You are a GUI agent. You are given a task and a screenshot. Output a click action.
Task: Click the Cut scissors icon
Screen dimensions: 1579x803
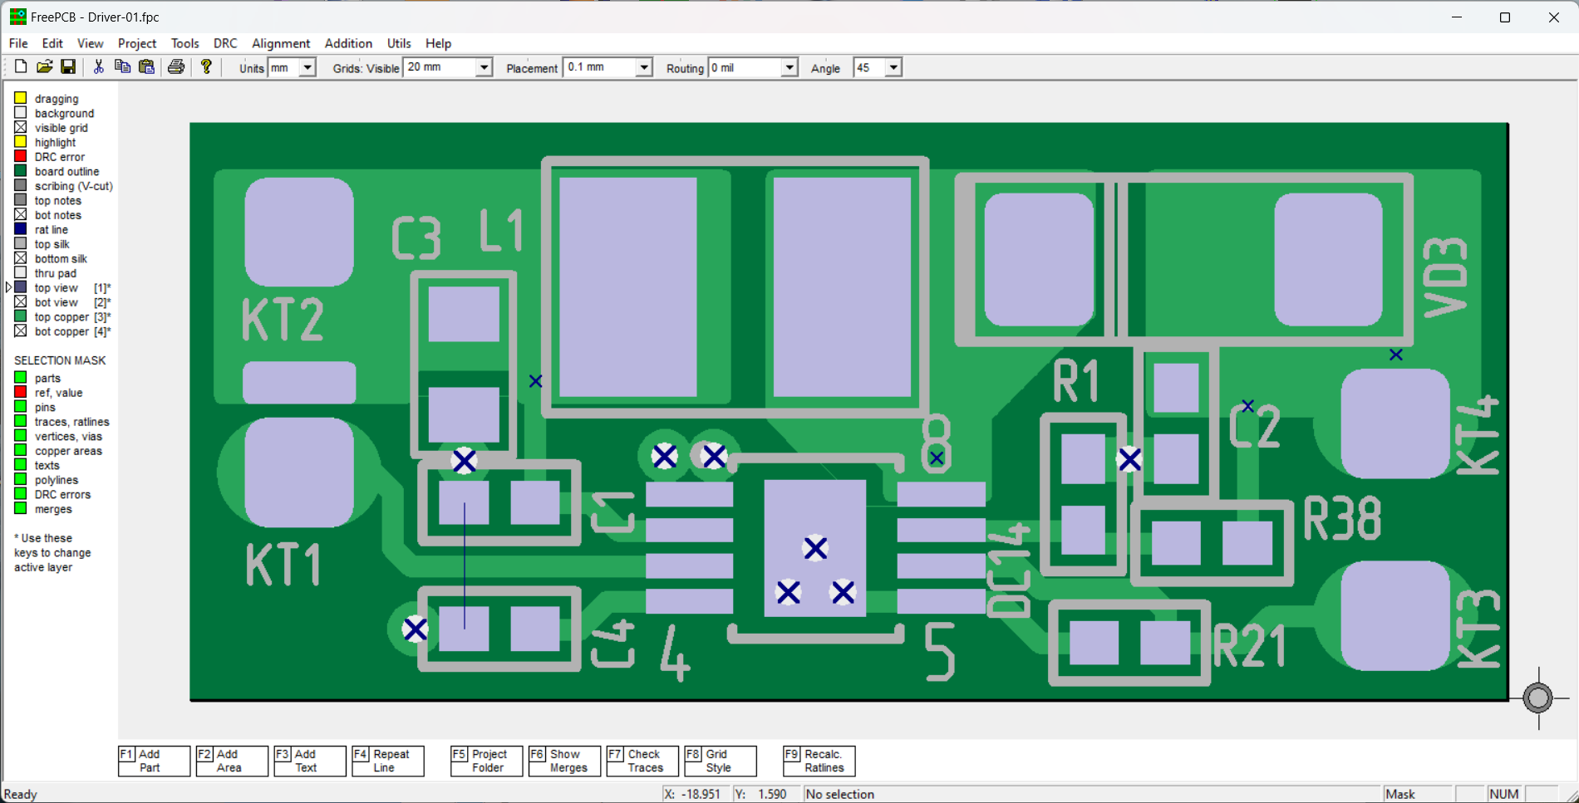[x=98, y=67]
